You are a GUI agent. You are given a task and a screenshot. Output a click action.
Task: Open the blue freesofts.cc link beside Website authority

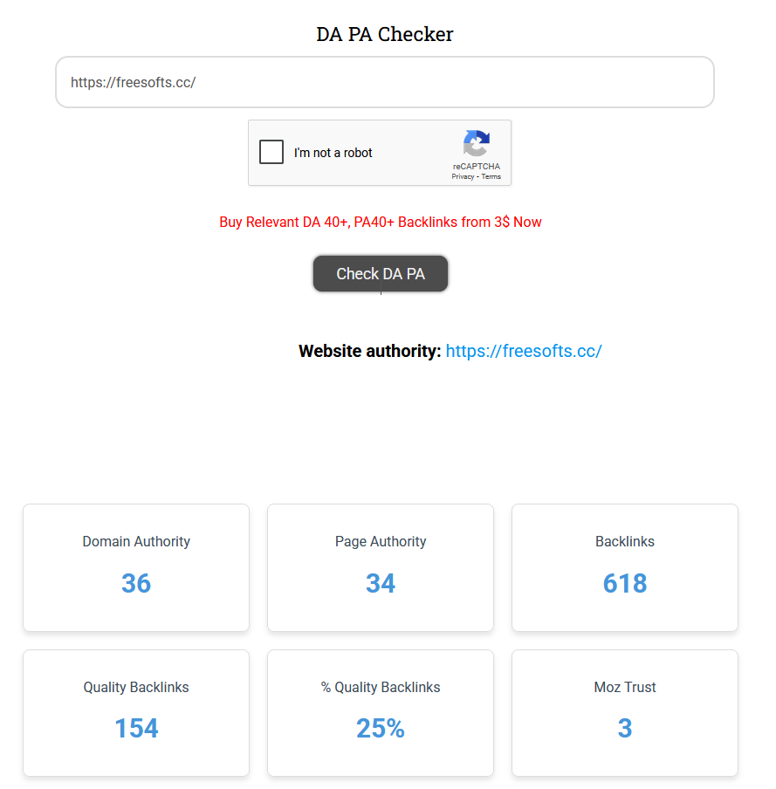click(x=524, y=351)
